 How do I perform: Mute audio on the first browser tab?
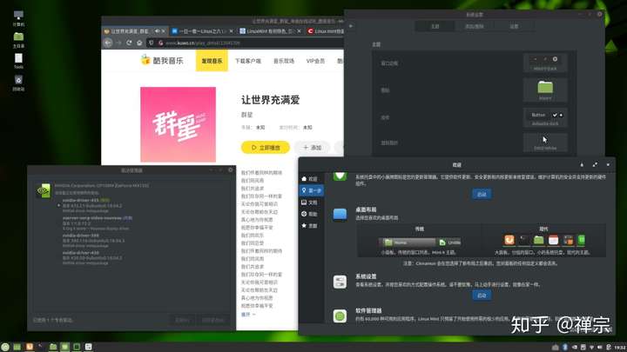click(x=157, y=31)
